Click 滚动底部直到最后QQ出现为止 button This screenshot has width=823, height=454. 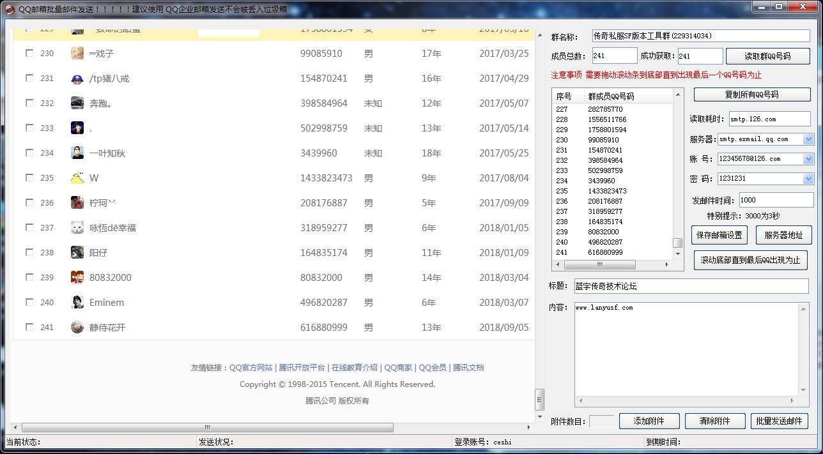(750, 261)
